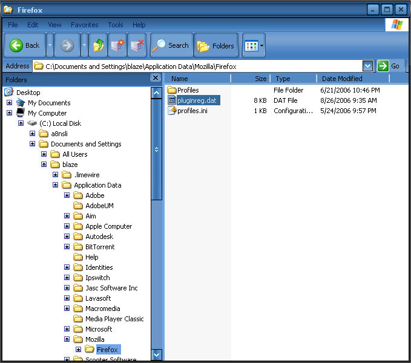Click the map network drive icon
Screen dimensions: 411x363
click(x=117, y=45)
